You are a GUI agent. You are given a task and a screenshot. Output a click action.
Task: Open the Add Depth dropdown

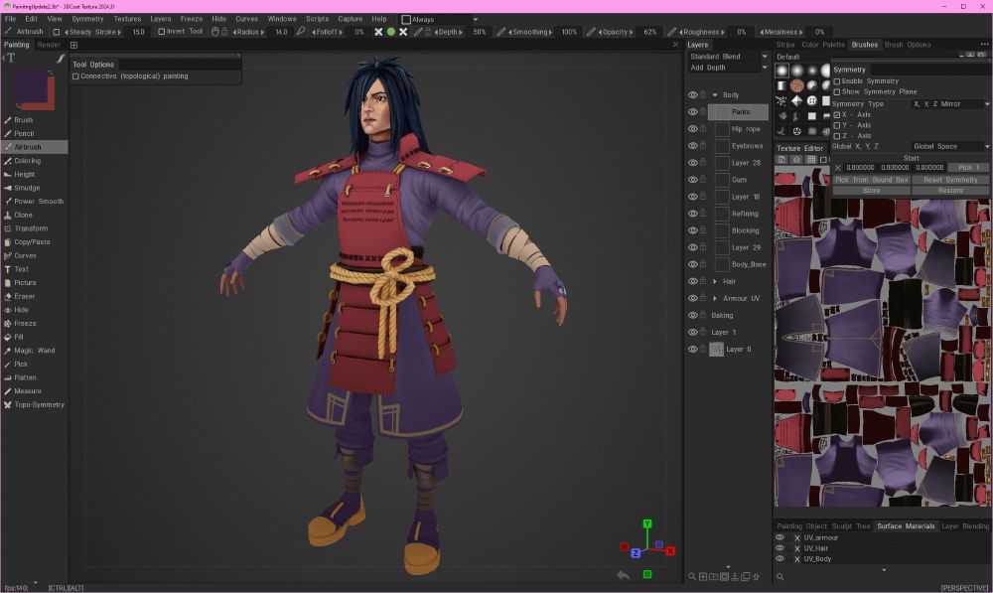(728, 68)
